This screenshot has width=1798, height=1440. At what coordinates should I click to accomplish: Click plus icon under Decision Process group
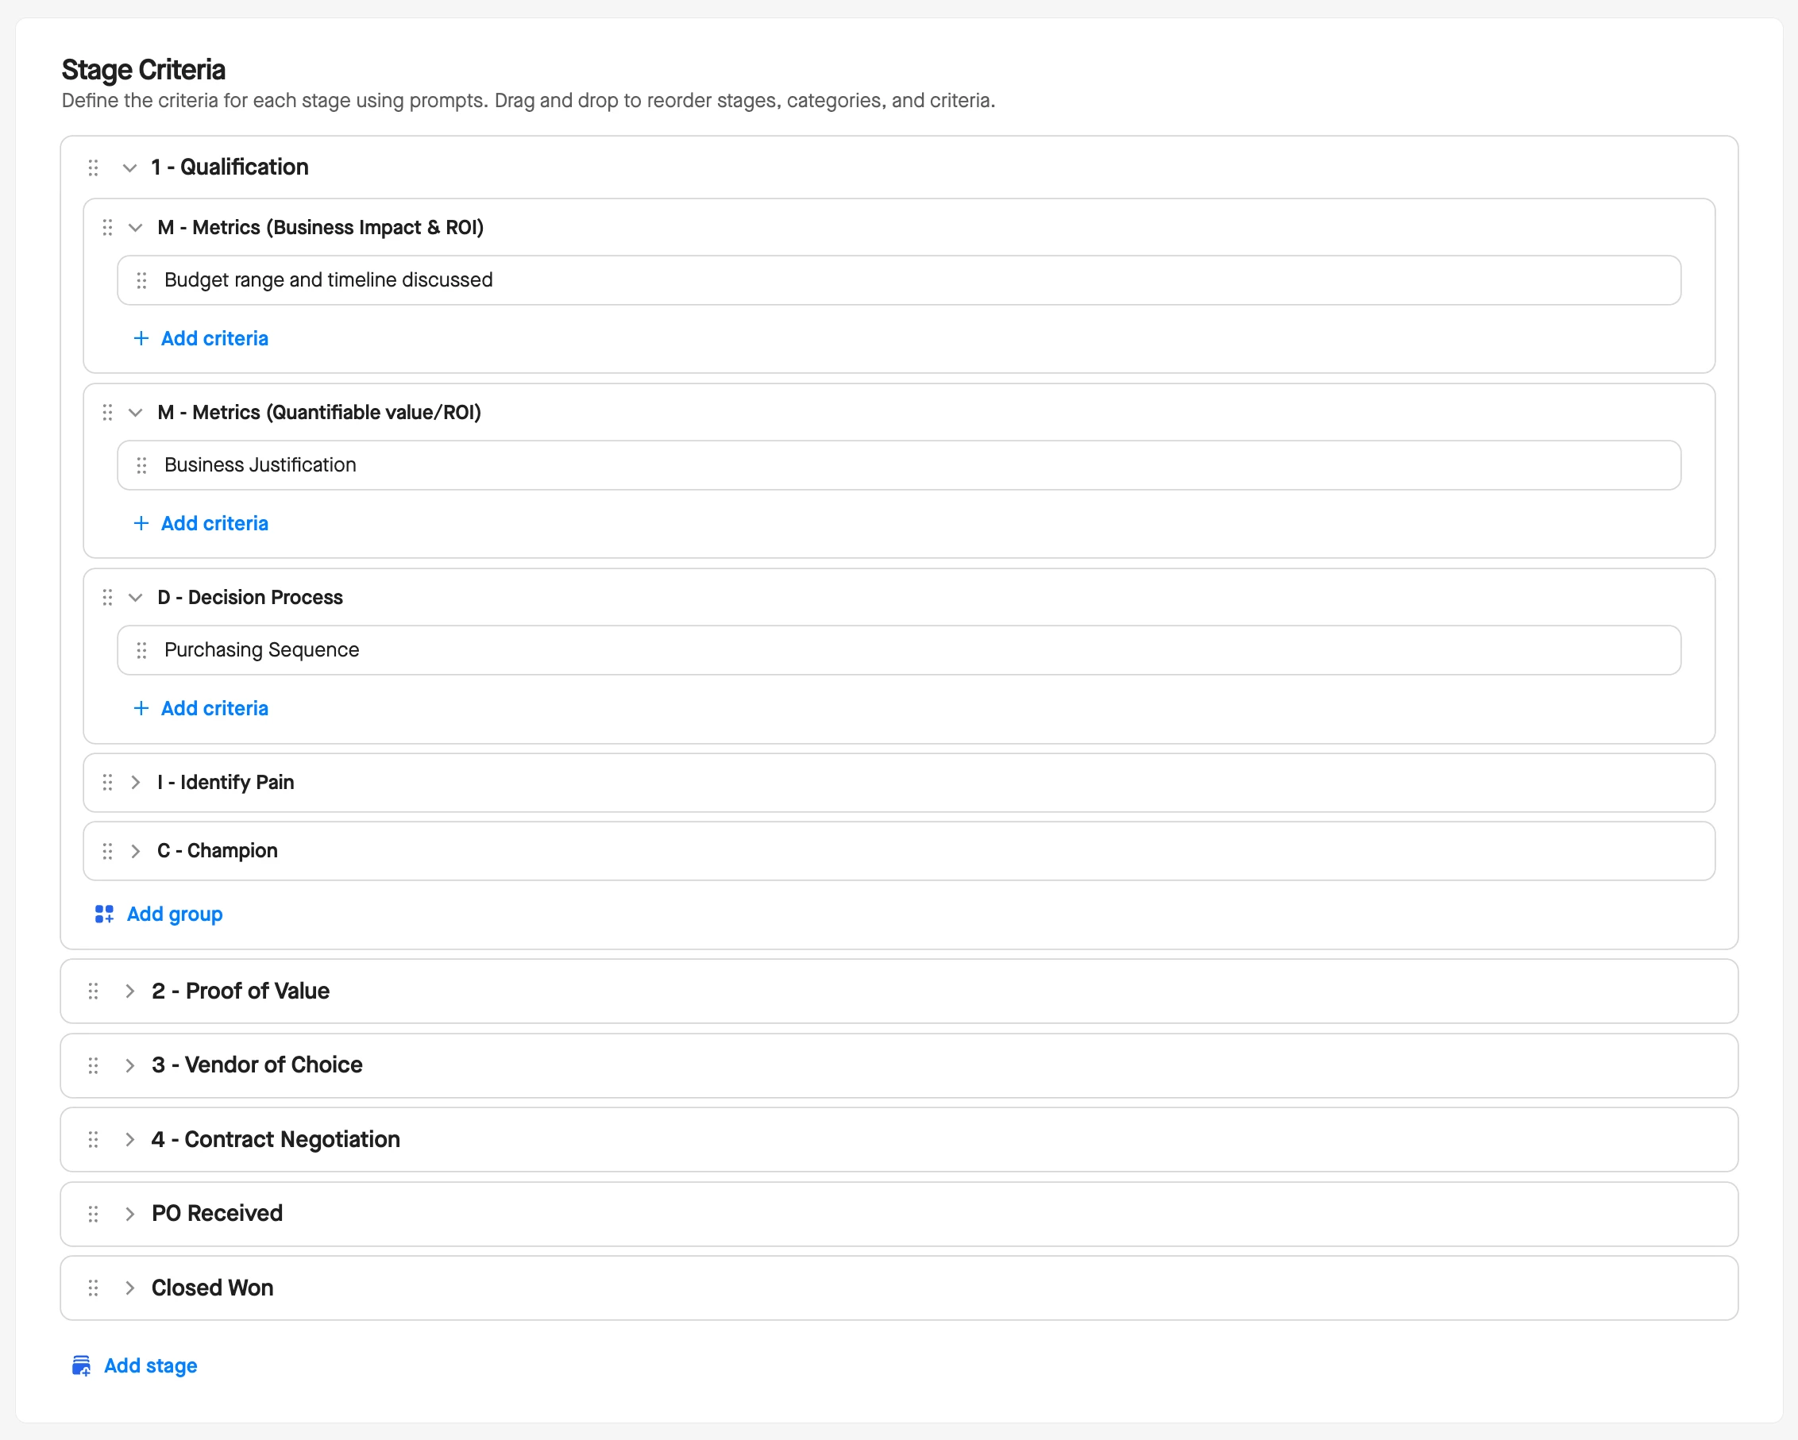click(141, 709)
